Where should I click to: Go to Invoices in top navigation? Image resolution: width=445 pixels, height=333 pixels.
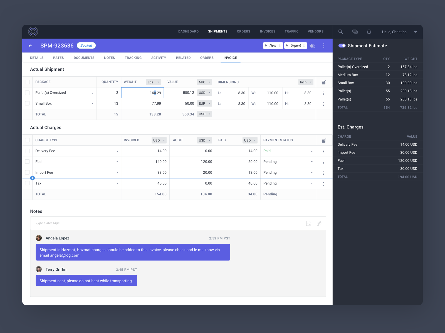[x=268, y=32]
